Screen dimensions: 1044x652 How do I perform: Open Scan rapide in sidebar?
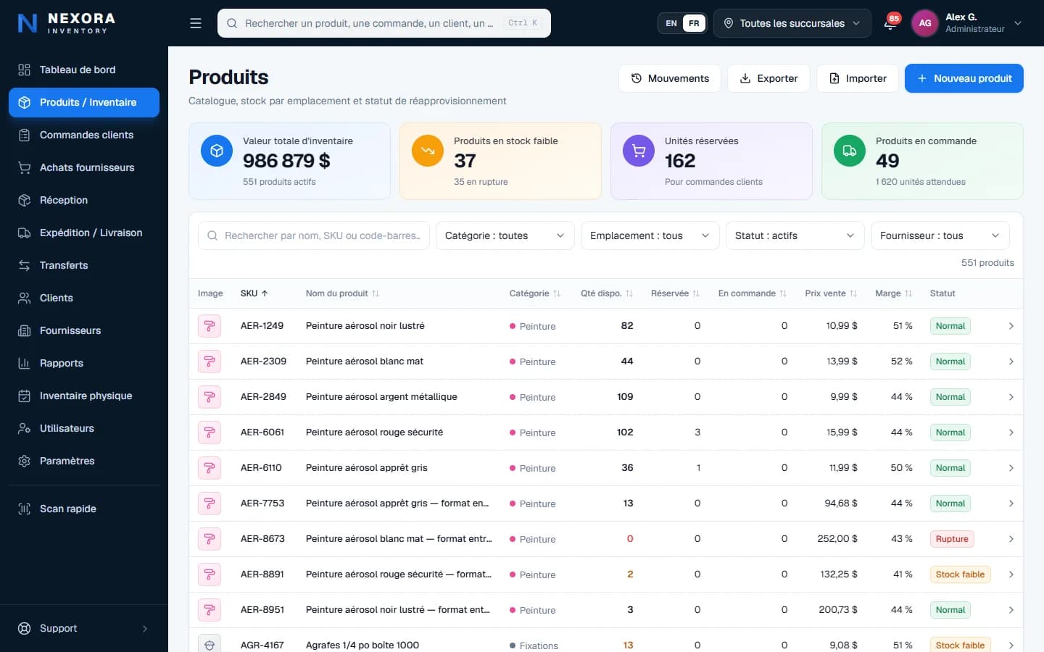tap(84, 509)
